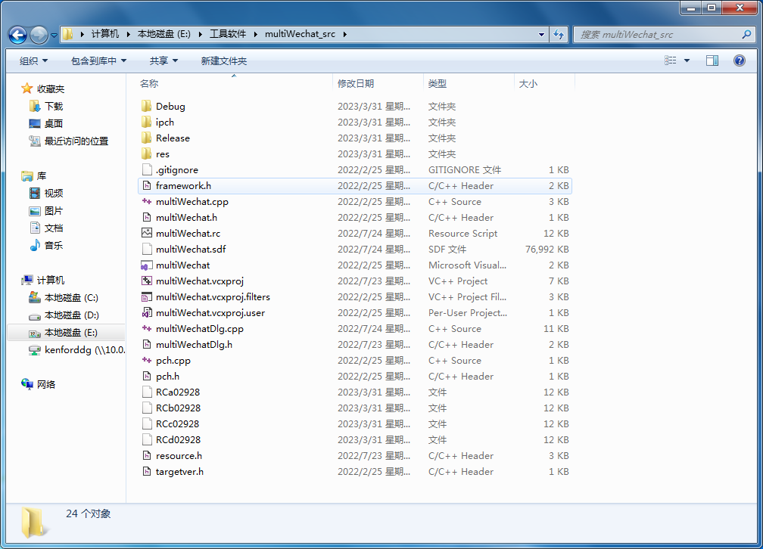Screen dimensions: 763x549
Task: Open the recent pages dropdown beside Forward
Action: coord(54,35)
